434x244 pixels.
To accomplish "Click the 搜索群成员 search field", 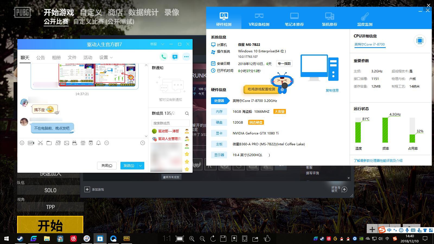I will 170,123.
